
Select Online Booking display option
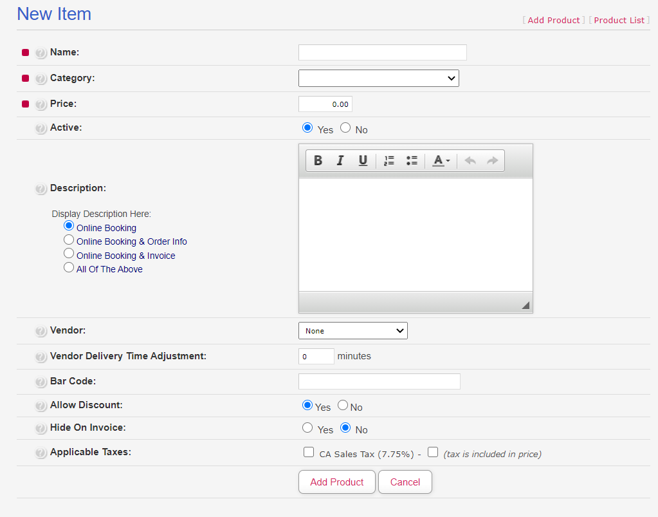pyautogui.click(x=69, y=225)
